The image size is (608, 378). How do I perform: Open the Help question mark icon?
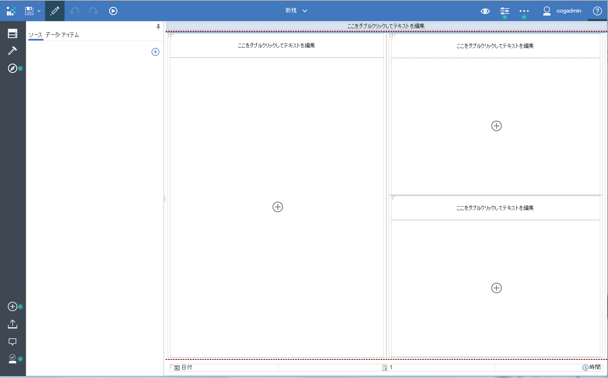pos(597,11)
